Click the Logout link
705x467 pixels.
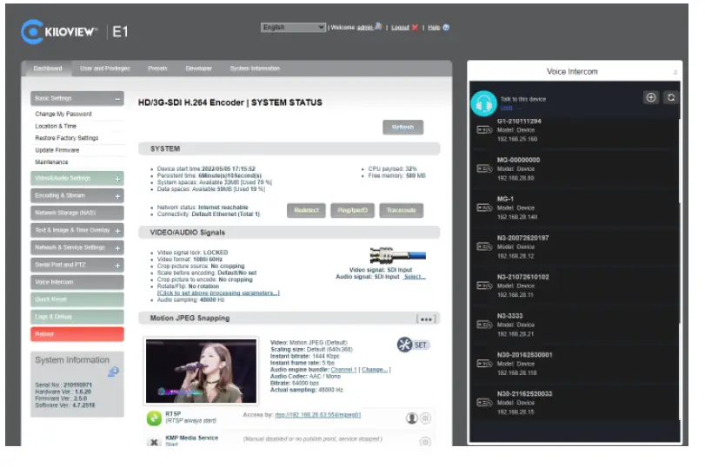pyautogui.click(x=400, y=28)
